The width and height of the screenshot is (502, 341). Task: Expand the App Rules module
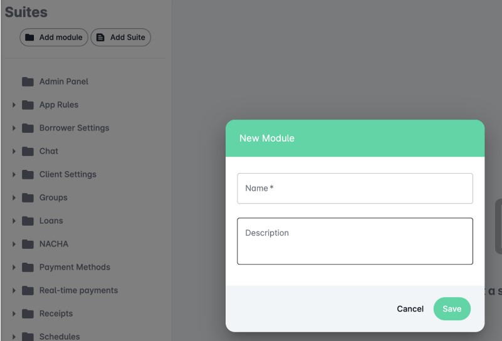(x=14, y=105)
